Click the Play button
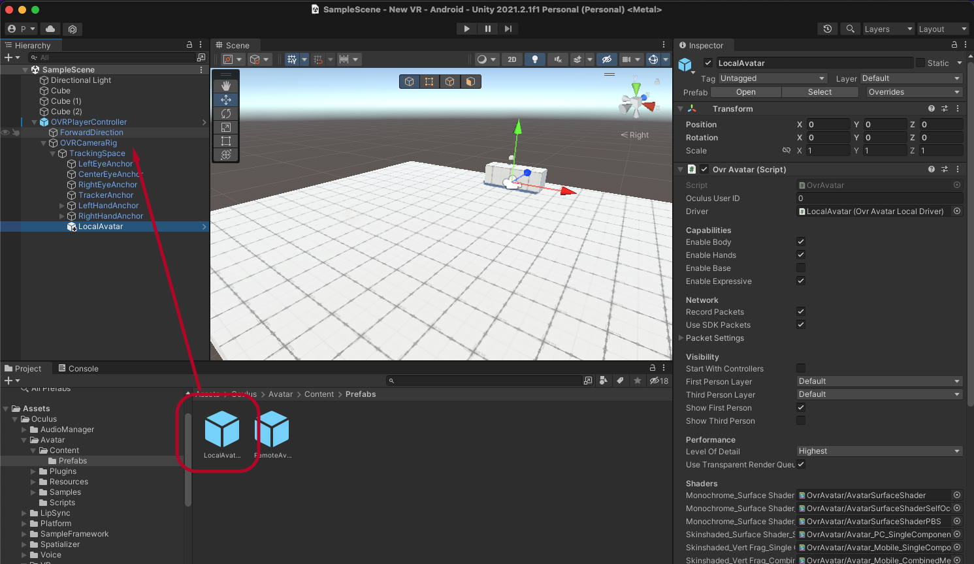The image size is (974, 564). coord(466,29)
